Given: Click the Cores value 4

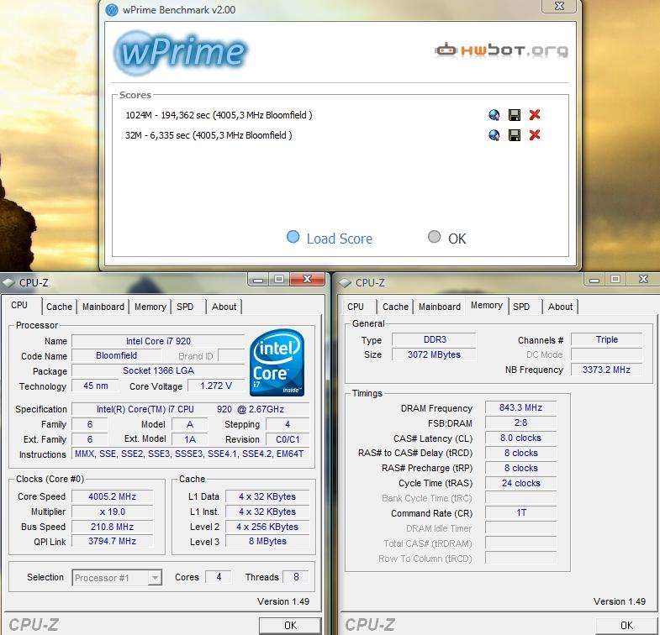Looking at the screenshot, I should tap(219, 577).
